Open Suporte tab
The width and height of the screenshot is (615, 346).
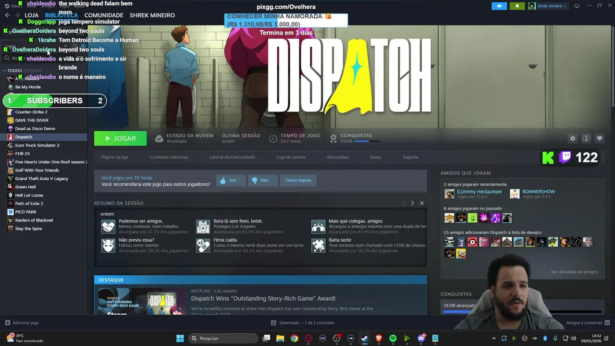point(410,157)
